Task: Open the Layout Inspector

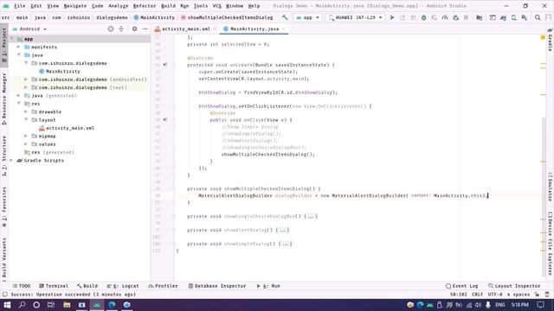Action: (514, 286)
